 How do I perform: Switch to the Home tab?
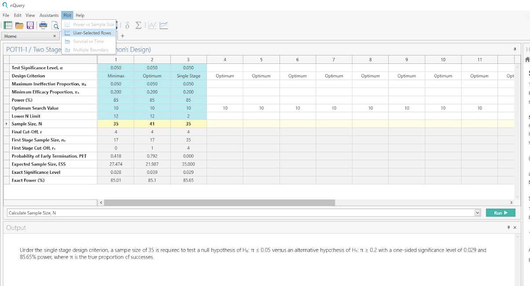tap(11, 36)
